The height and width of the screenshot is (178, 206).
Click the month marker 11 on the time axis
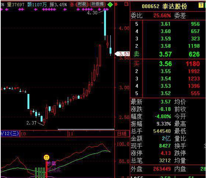(70, 134)
